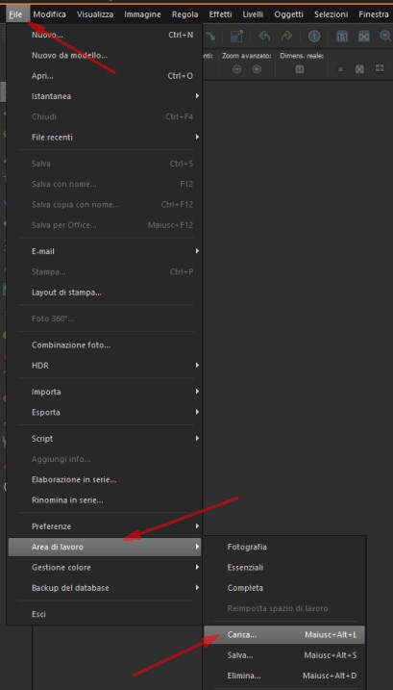This screenshot has width=393, height=690.
Task: Expand the Istantanea submenu
Action: tap(105, 96)
